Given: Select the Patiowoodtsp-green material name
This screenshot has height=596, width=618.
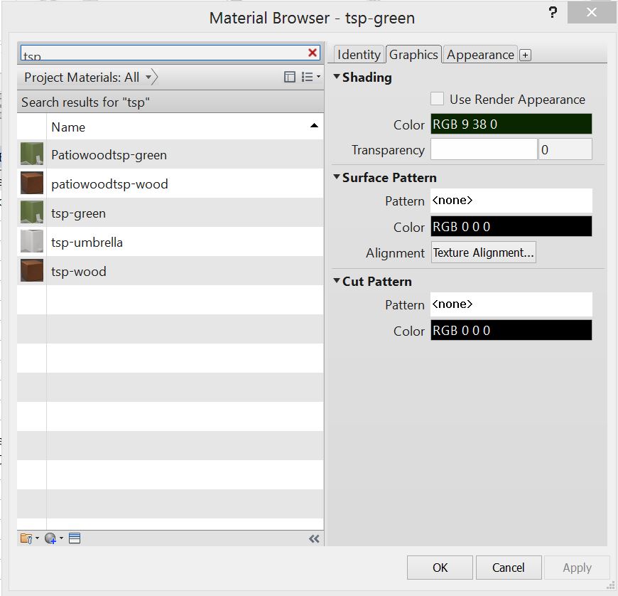Looking at the screenshot, I should (109, 155).
